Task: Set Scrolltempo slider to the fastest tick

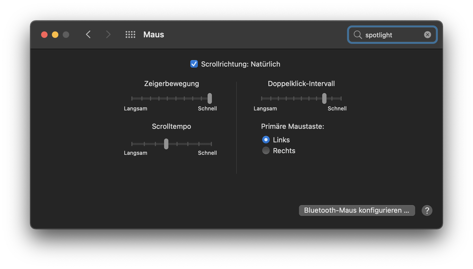Action: click(x=211, y=144)
